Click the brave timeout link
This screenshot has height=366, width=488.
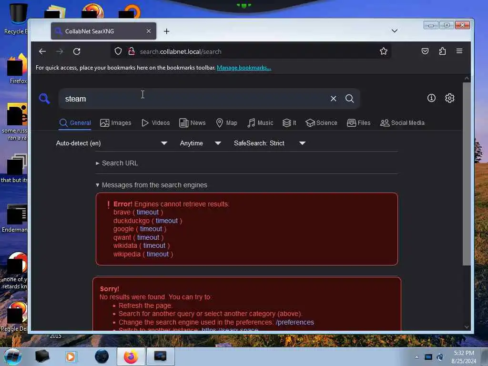[148, 212]
